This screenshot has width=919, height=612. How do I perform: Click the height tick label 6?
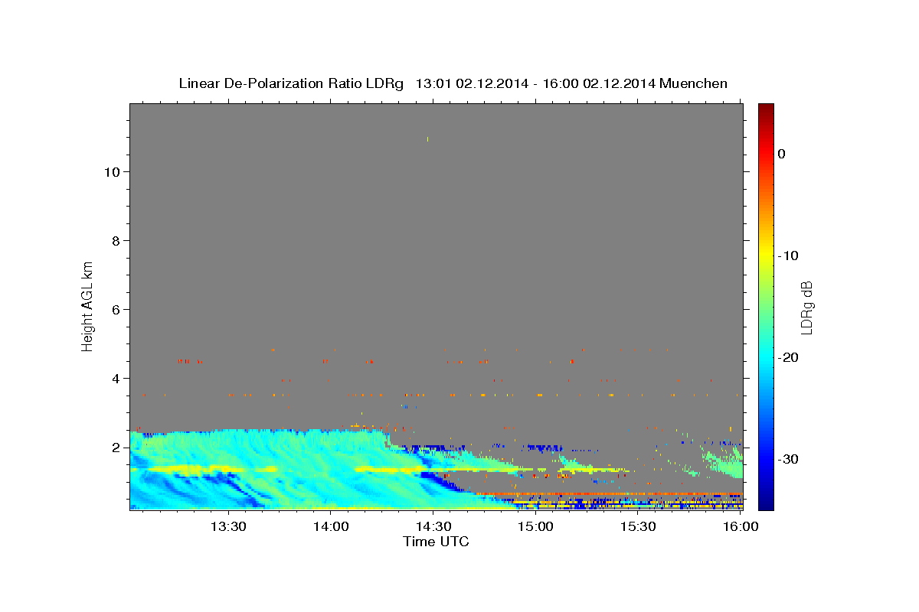[116, 309]
